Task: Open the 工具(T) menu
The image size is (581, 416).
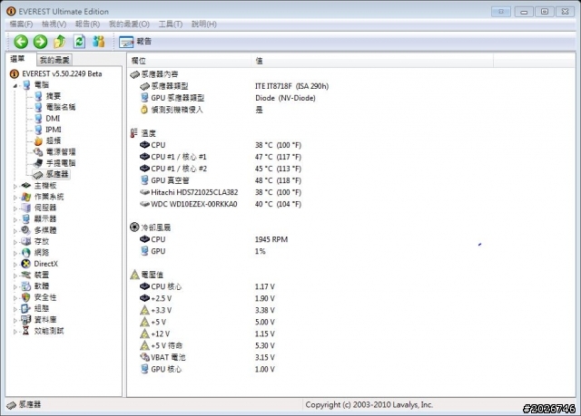Action: coord(171,24)
